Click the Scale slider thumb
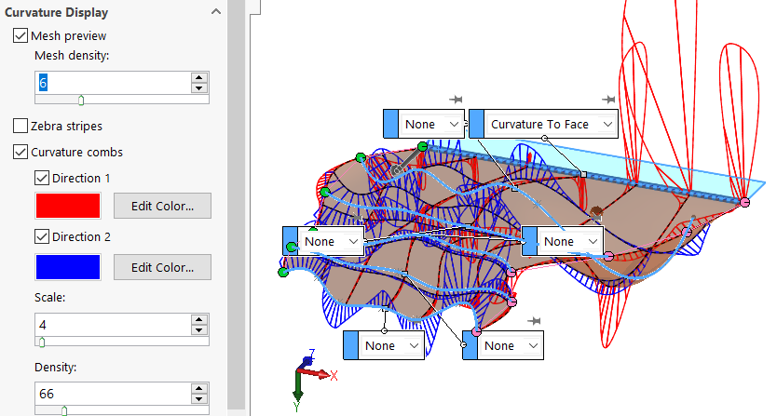 click(x=42, y=342)
